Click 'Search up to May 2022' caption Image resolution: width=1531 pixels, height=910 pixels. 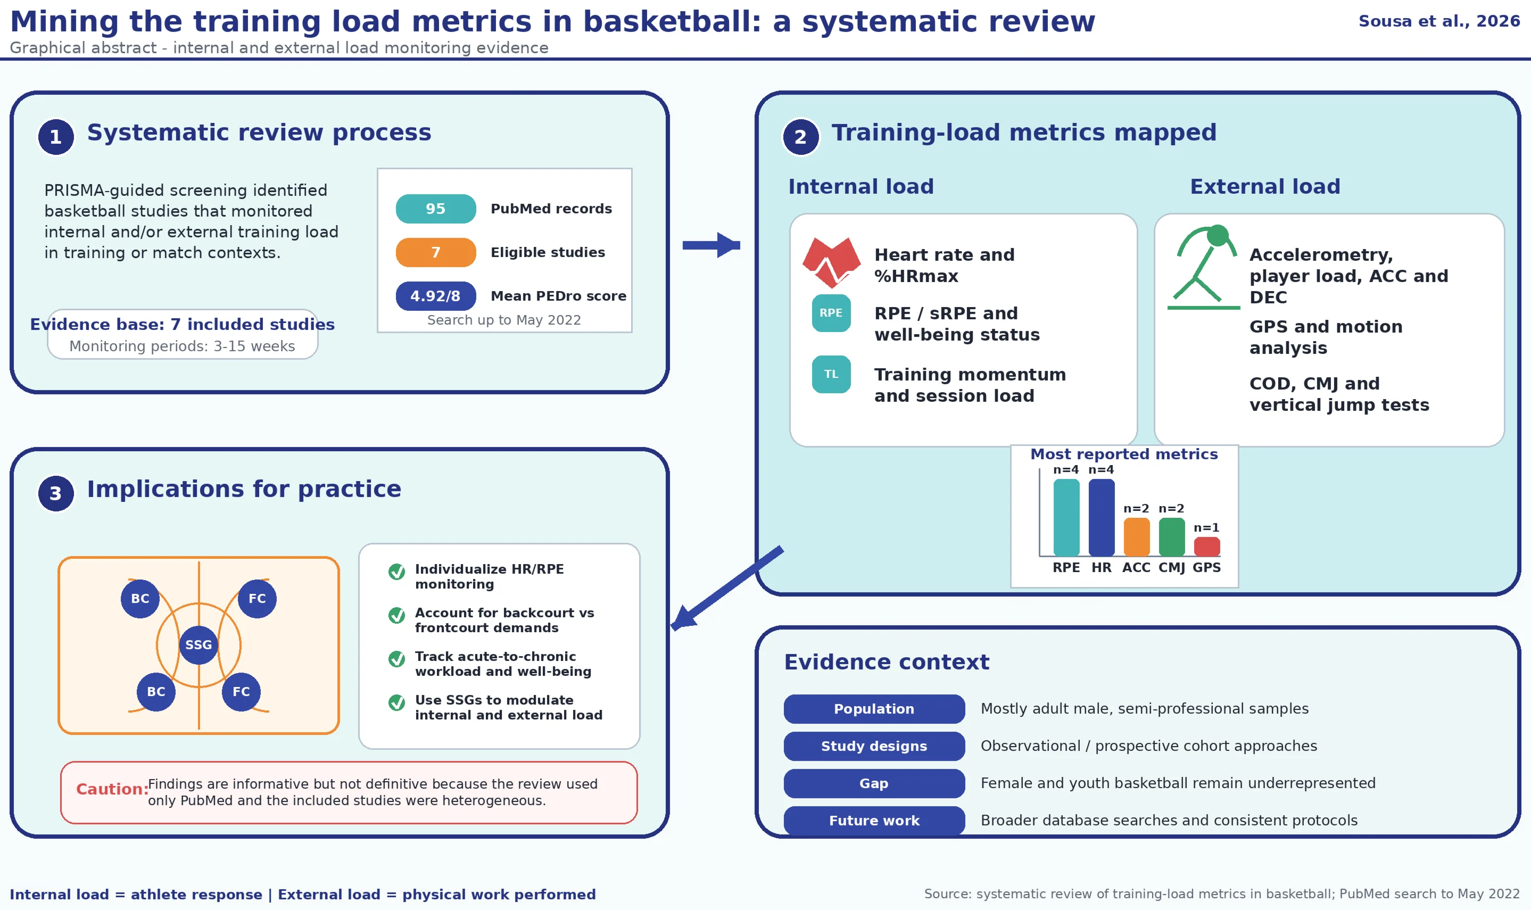pyautogui.click(x=504, y=320)
